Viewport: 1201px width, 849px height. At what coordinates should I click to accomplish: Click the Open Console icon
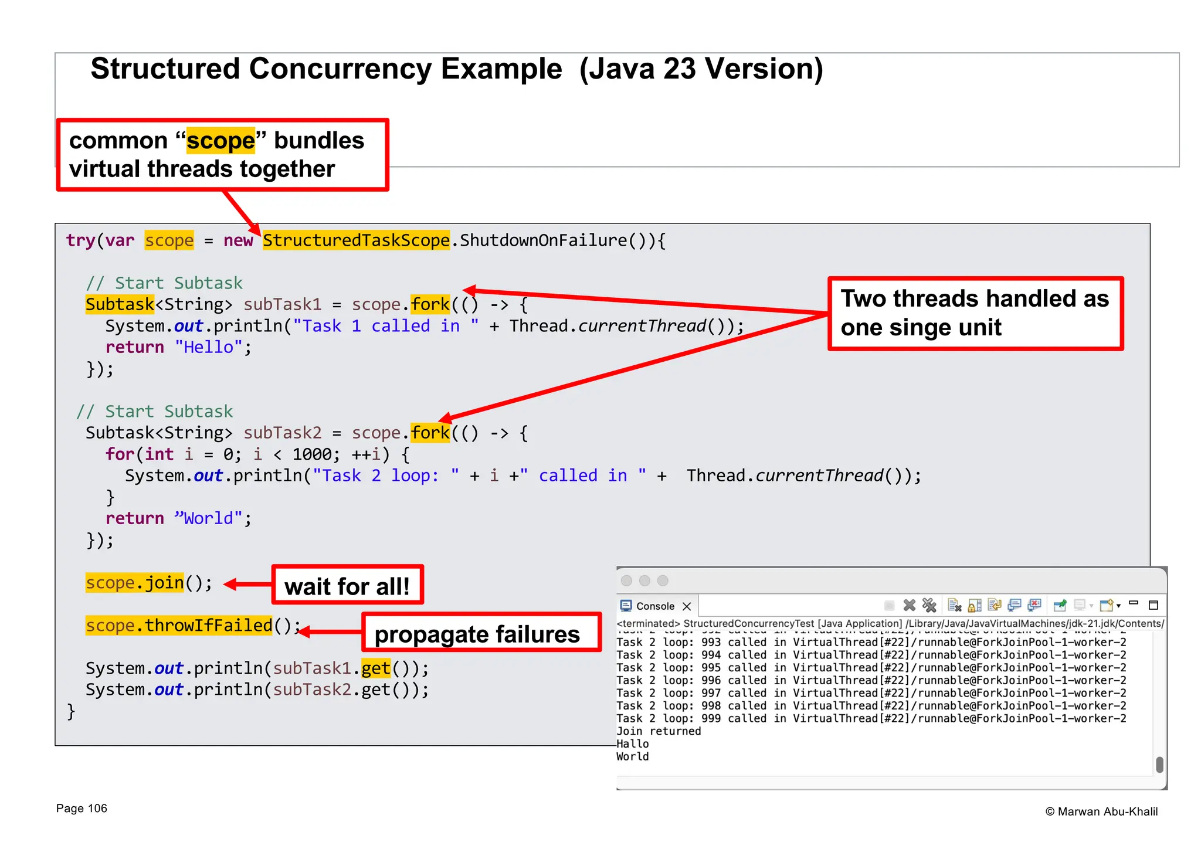(1107, 605)
